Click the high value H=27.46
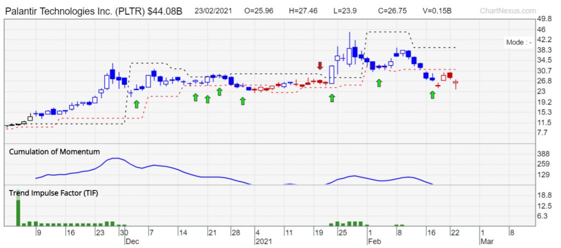 [303, 11]
